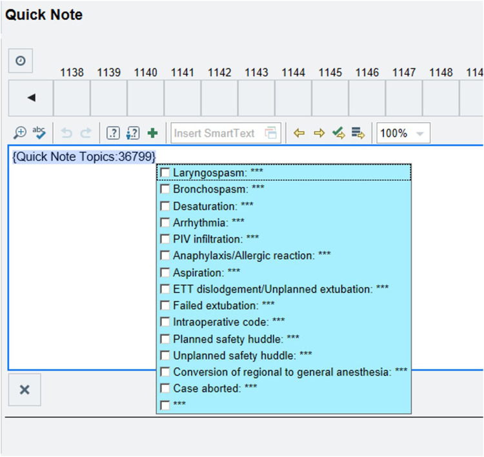Click the green plus icon
Viewport: 484px width, 457px height.
[x=152, y=133]
